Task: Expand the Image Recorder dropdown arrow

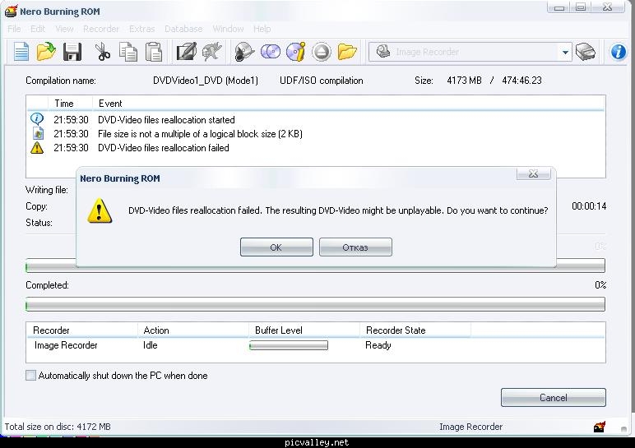Action: (565, 53)
